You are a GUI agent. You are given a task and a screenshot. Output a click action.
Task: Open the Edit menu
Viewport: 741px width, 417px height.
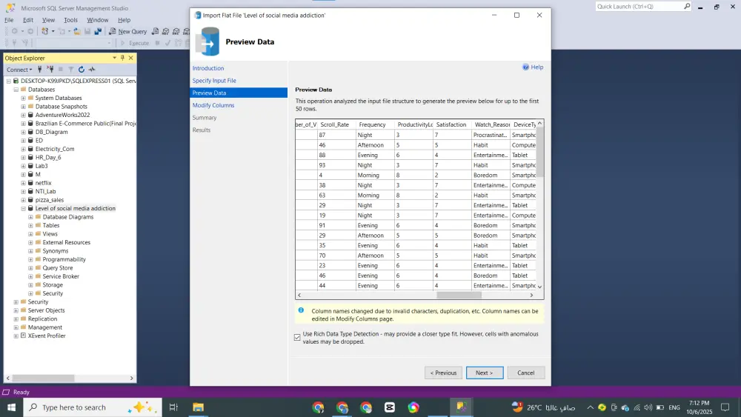coord(28,20)
